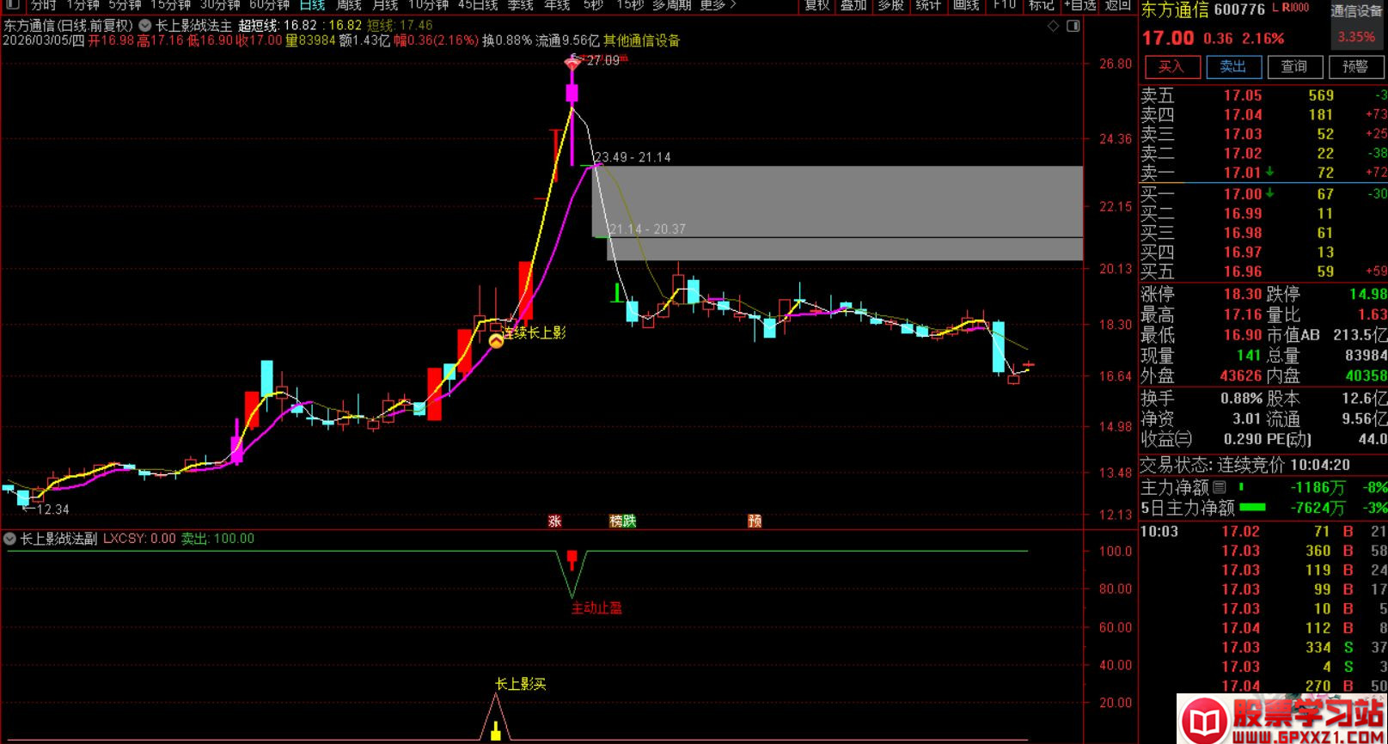Switch to the 周线 weekly period tab
This screenshot has width=1388, height=744.
tap(348, 5)
